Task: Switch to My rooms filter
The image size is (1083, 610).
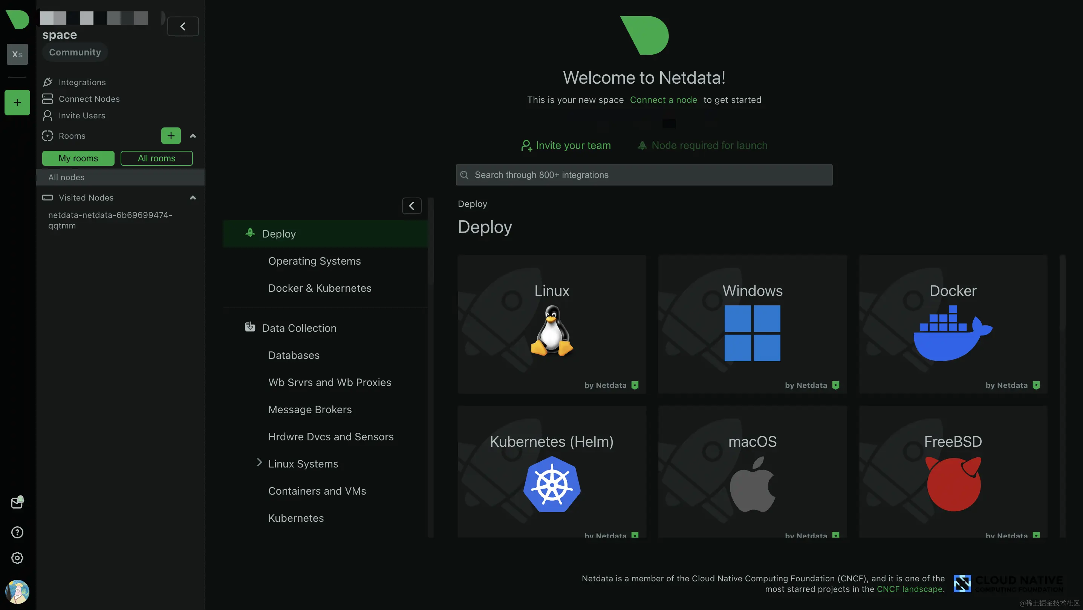Action: pos(78,158)
